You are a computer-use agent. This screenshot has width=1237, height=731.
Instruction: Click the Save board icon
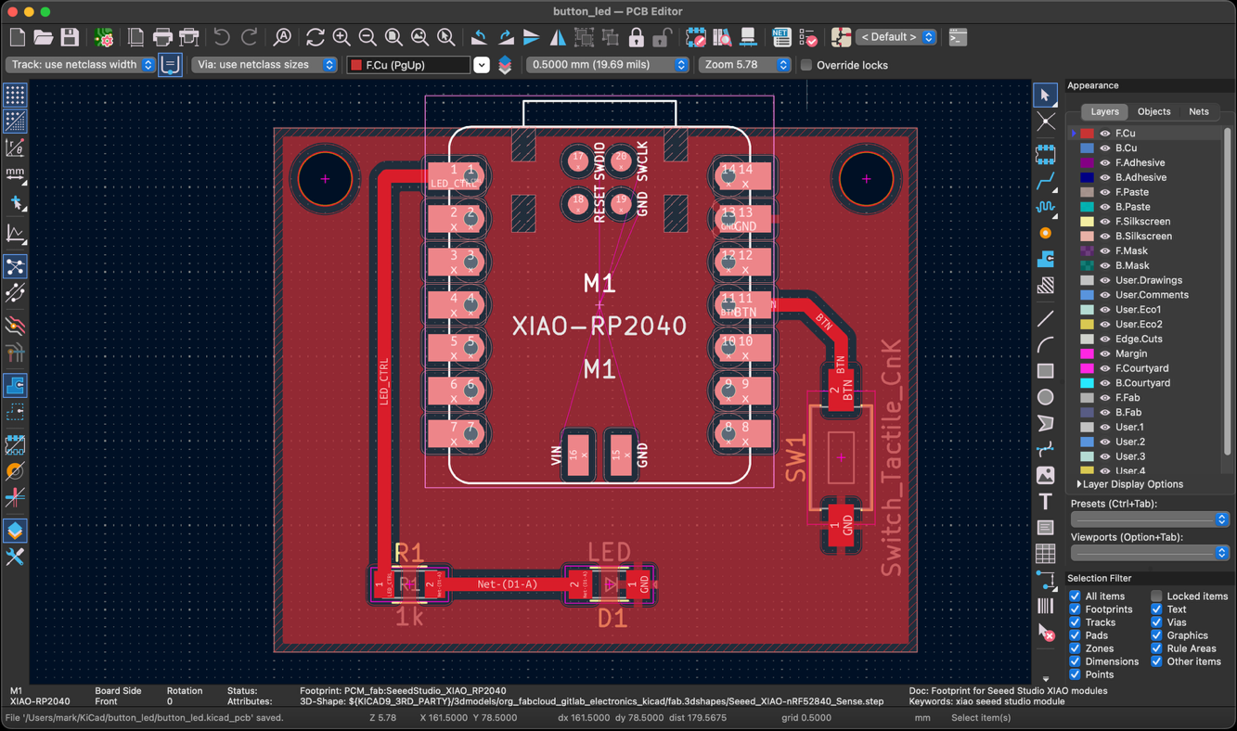[x=70, y=37]
